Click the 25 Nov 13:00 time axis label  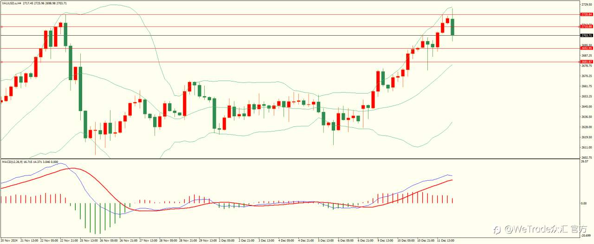90,241
